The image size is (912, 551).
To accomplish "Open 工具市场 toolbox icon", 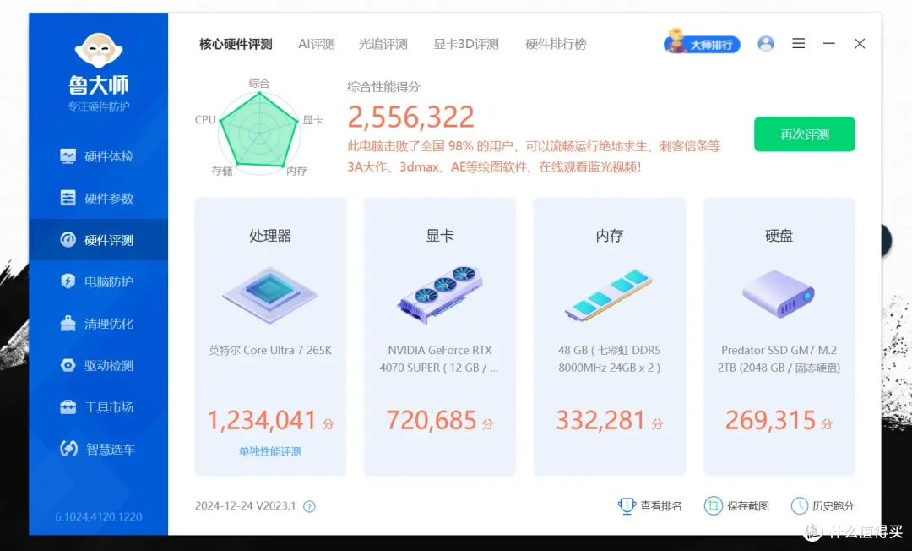I will click(68, 406).
